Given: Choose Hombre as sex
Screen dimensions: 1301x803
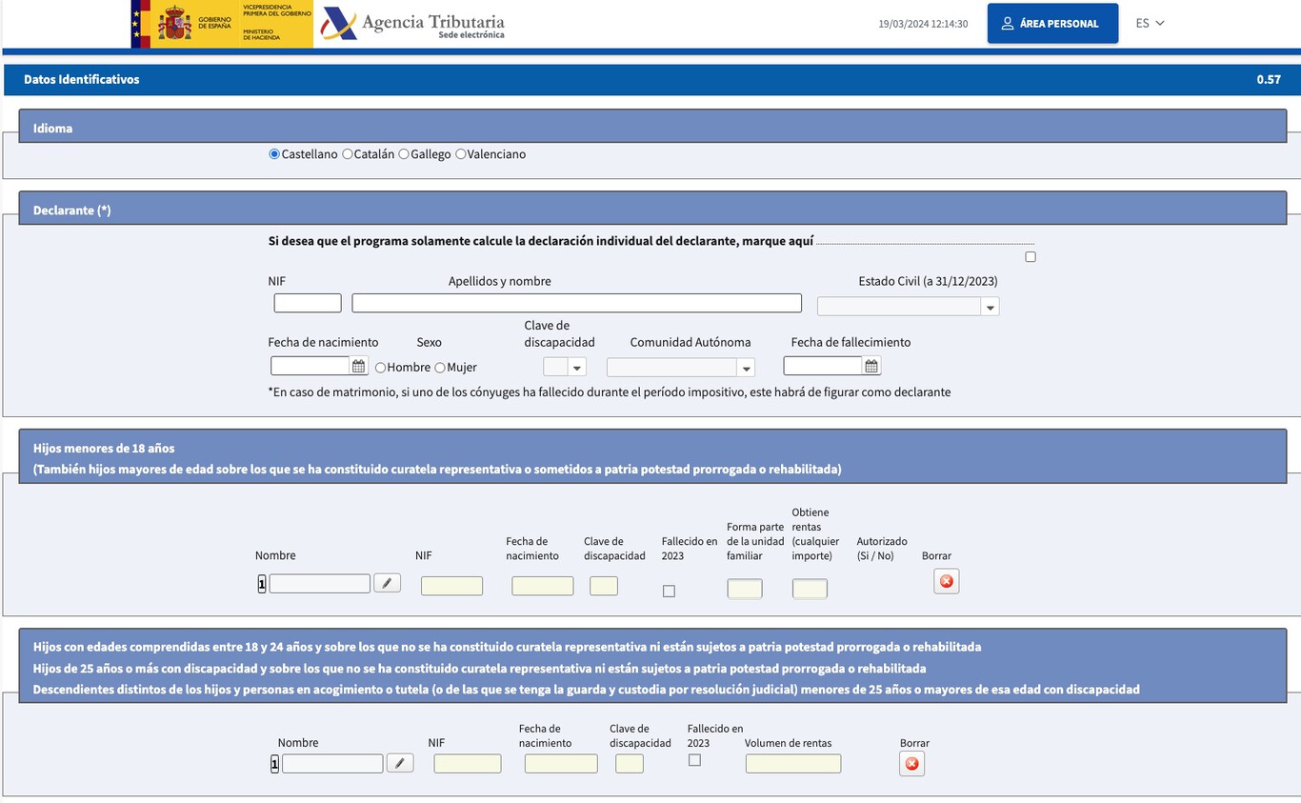Looking at the screenshot, I should pos(381,368).
